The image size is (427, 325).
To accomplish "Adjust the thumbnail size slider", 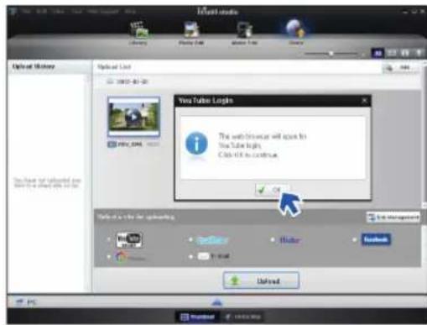I will click(x=331, y=53).
